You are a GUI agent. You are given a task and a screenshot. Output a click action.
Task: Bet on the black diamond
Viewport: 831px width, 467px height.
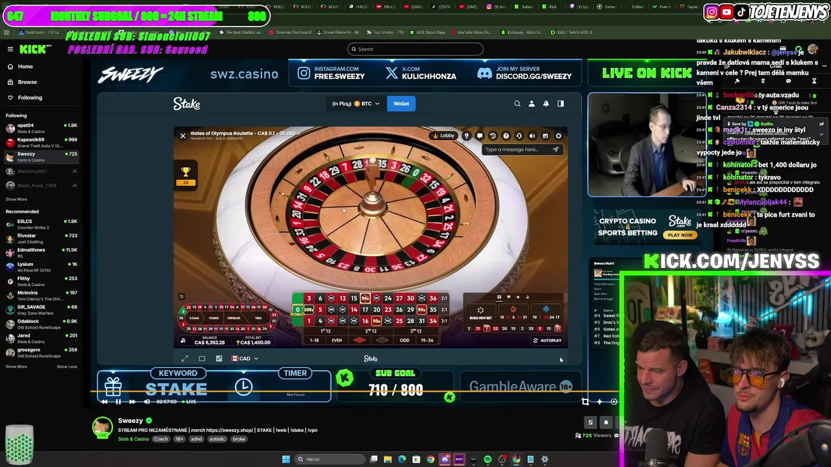(x=382, y=340)
